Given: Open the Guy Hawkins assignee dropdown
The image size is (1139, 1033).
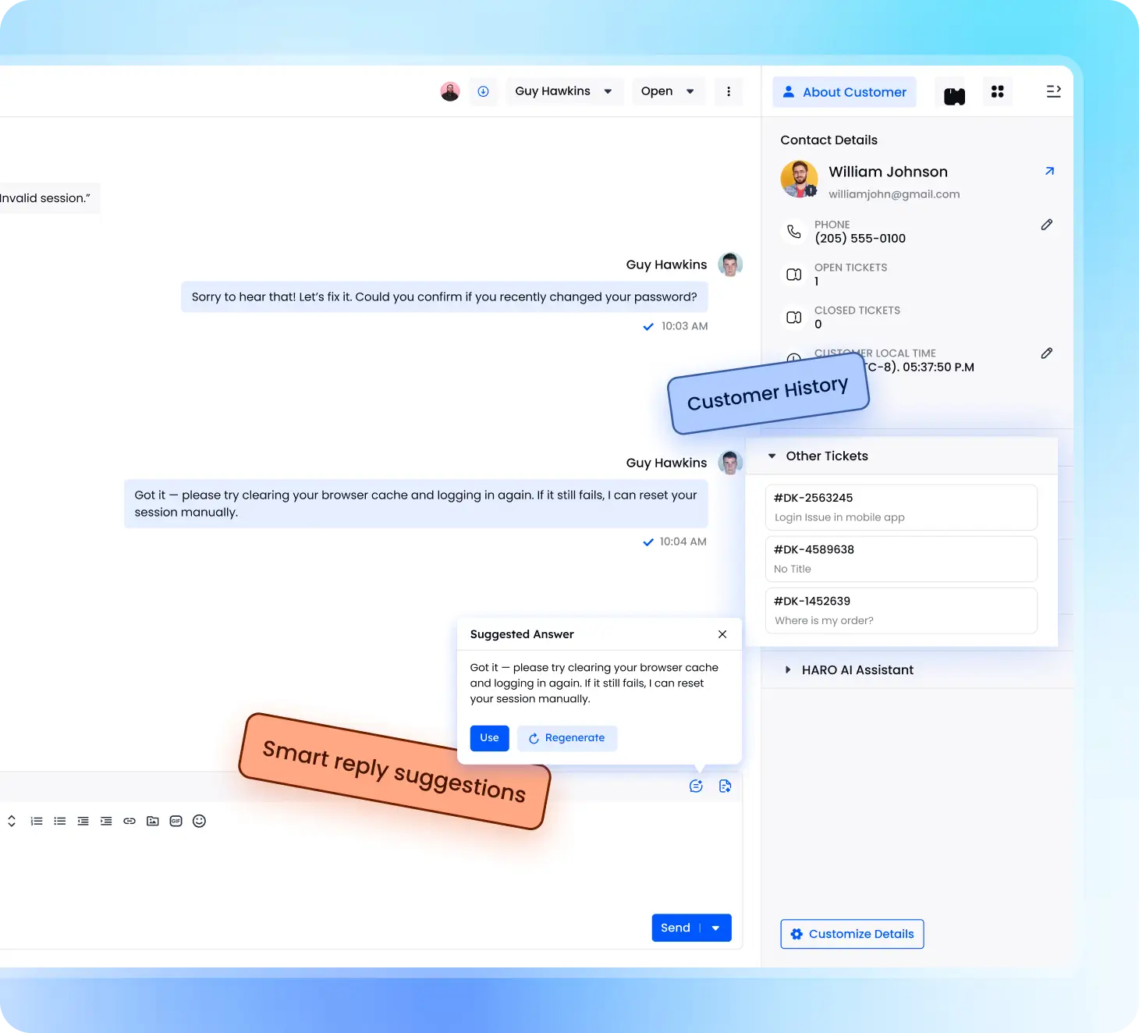Looking at the screenshot, I should [x=564, y=91].
